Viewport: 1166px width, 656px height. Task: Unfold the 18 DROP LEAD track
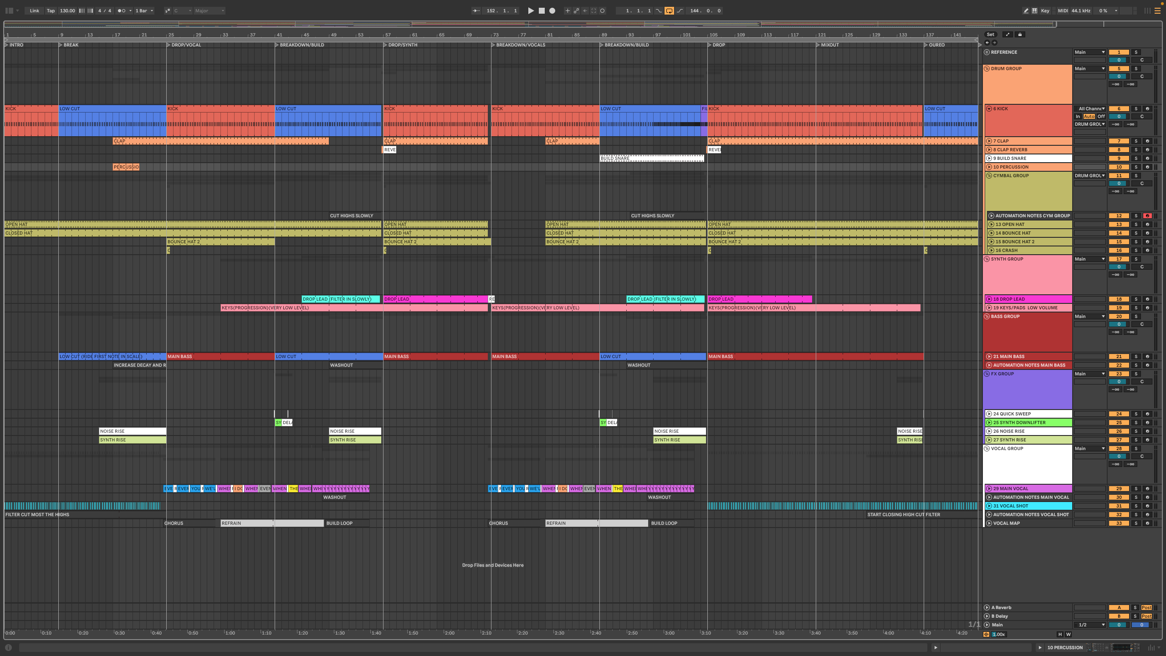tap(989, 299)
